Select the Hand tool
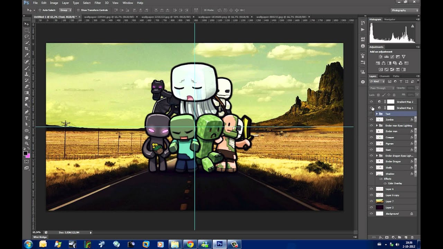Image resolution: width=443 pixels, height=249 pixels. point(27,137)
